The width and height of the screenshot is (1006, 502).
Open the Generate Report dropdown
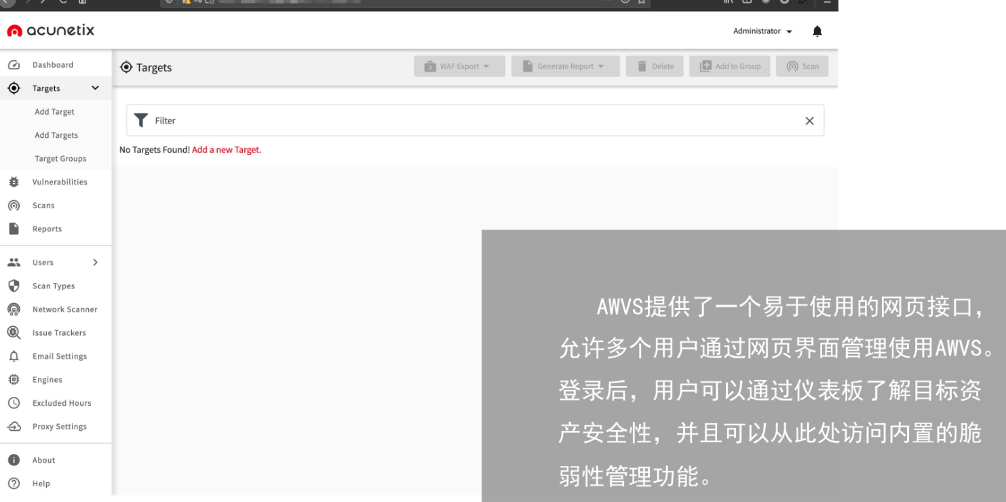[x=565, y=66]
